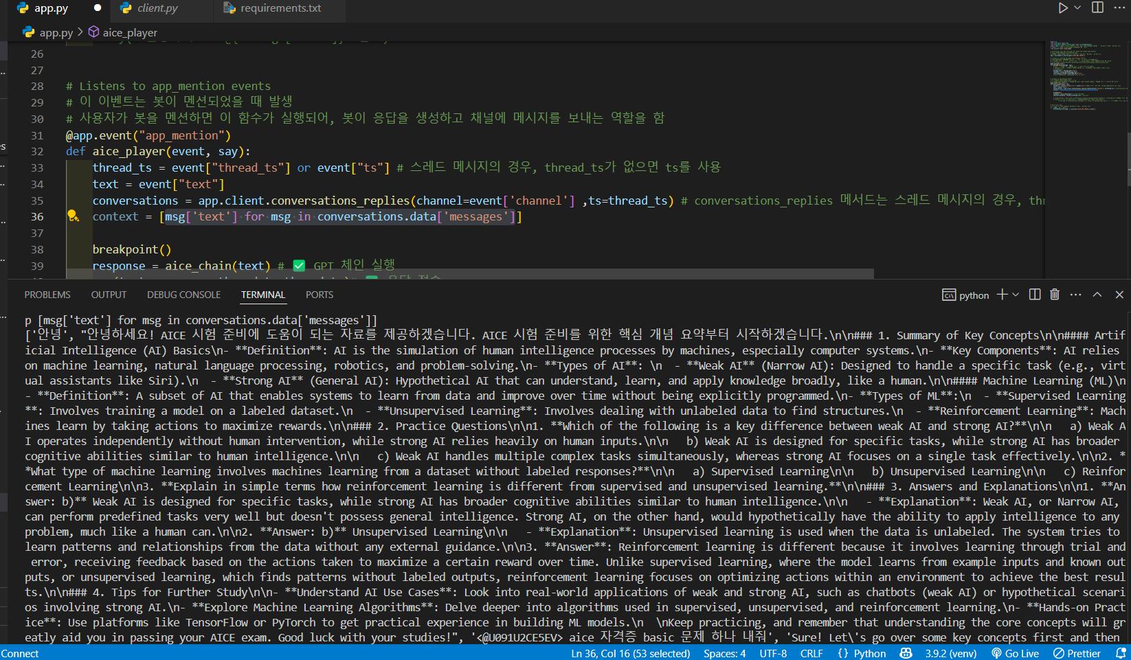The height and width of the screenshot is (660, 1131).
Task: Kill terminal with trash icon
Action: 1055,295
